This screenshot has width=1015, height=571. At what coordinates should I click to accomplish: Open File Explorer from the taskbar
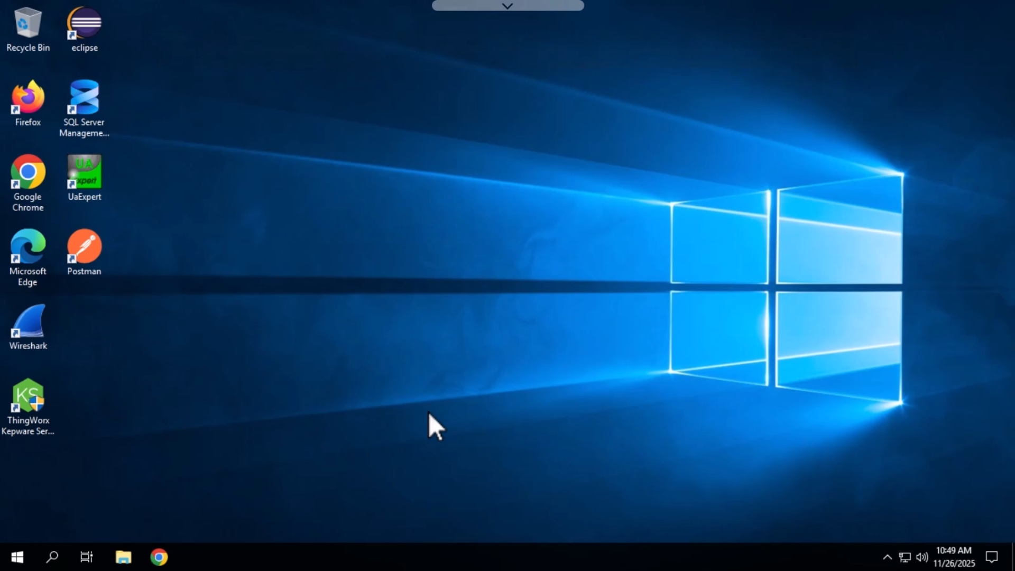pyautogui.click(x=124, y=557)
